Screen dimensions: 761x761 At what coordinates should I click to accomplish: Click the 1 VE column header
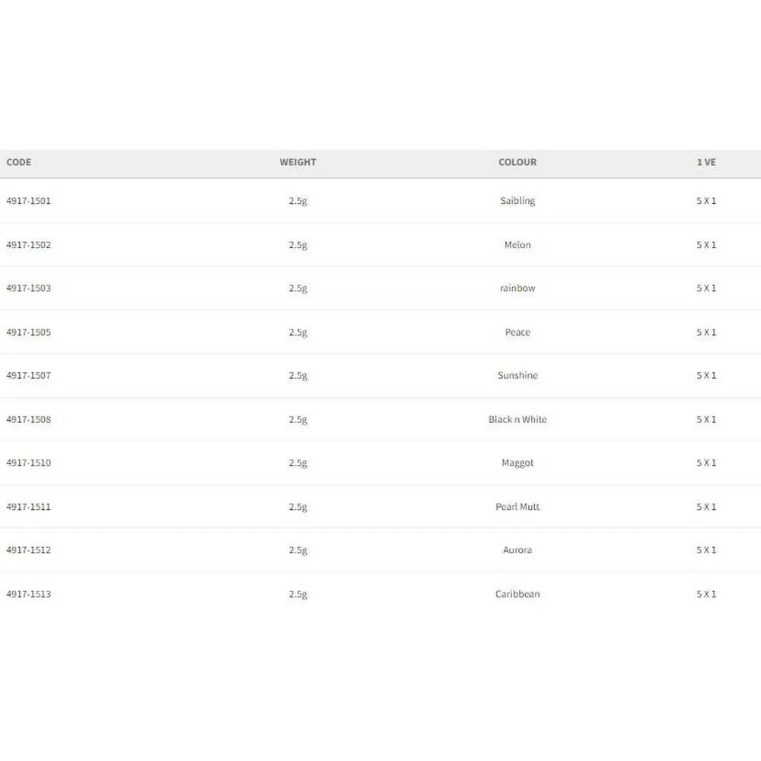click(x=706, y=162)
